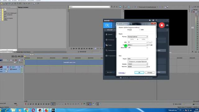Image resolution: width=199 pixels, height=112 pixels.
Task: Select the AVI file format radio button
Action: [x=128, y=30]
